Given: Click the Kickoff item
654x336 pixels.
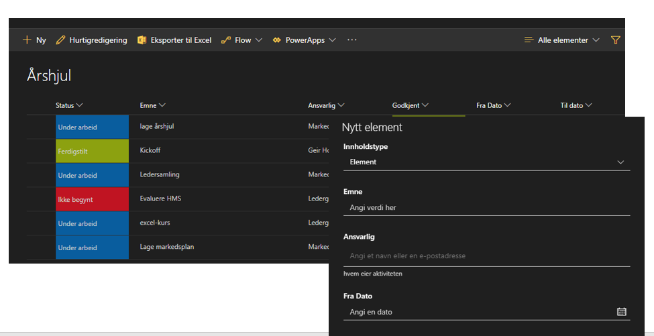Looking at the screenshot, I should click(x=150, y=150).
